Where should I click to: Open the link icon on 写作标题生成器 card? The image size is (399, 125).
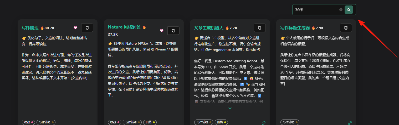coord(350,123)
